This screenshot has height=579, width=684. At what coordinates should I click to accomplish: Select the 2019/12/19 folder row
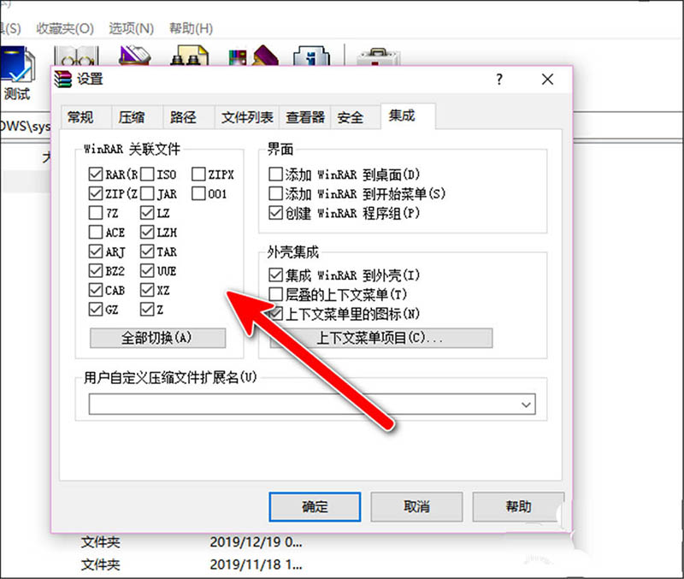pyautogui.click(x=192, y=542)
